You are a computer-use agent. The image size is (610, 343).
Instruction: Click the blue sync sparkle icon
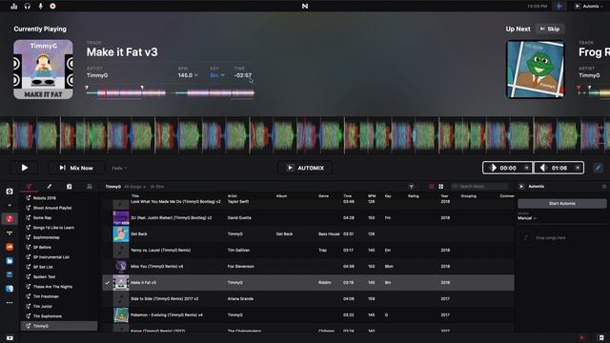pos(559,7)
